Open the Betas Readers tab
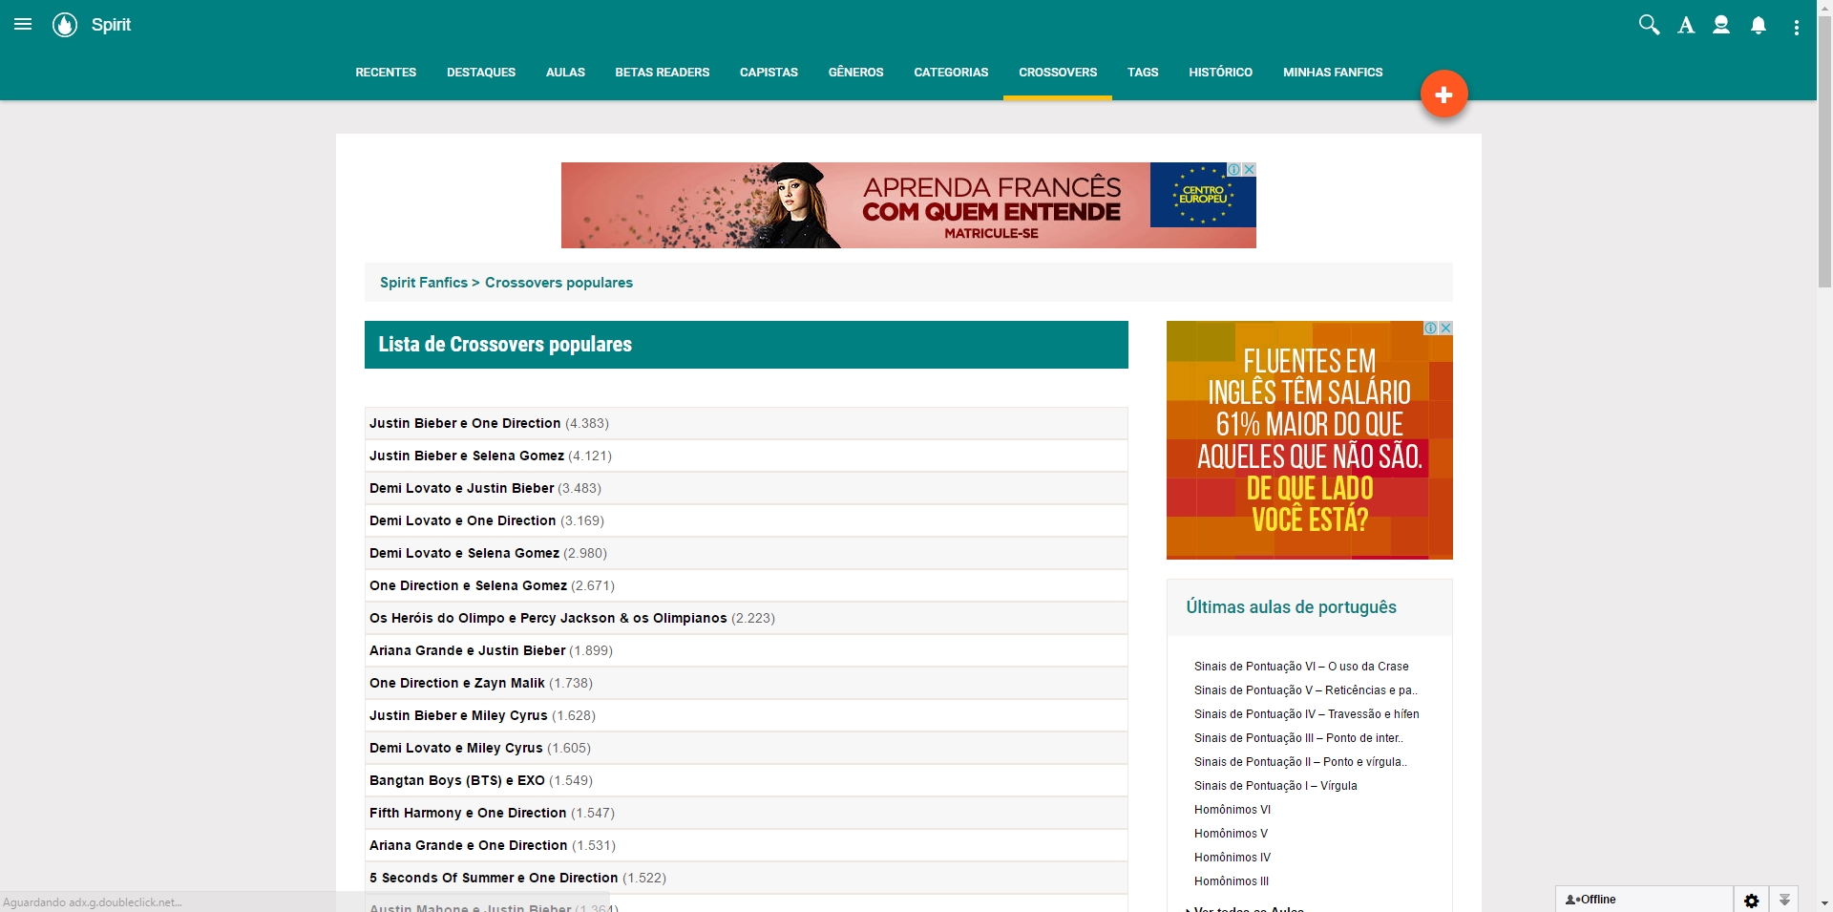Image resolution: width=1833 pixels, height=912 pixels. coord(663,73)
